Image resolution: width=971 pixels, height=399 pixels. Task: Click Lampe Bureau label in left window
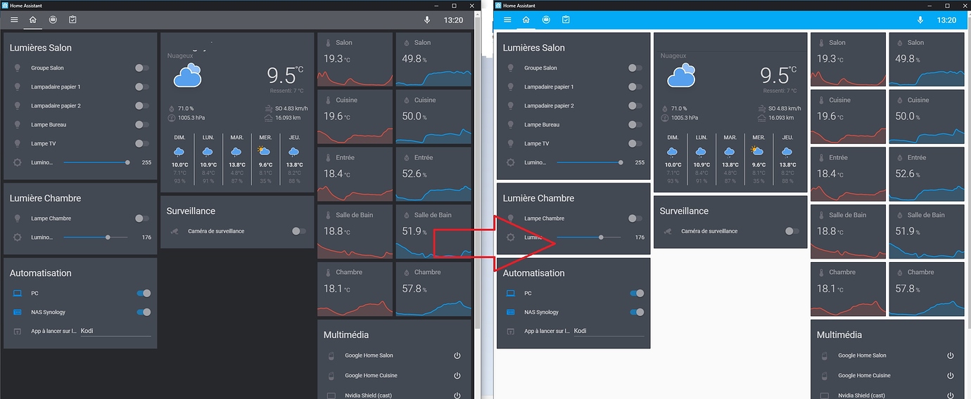coord(49,124)
